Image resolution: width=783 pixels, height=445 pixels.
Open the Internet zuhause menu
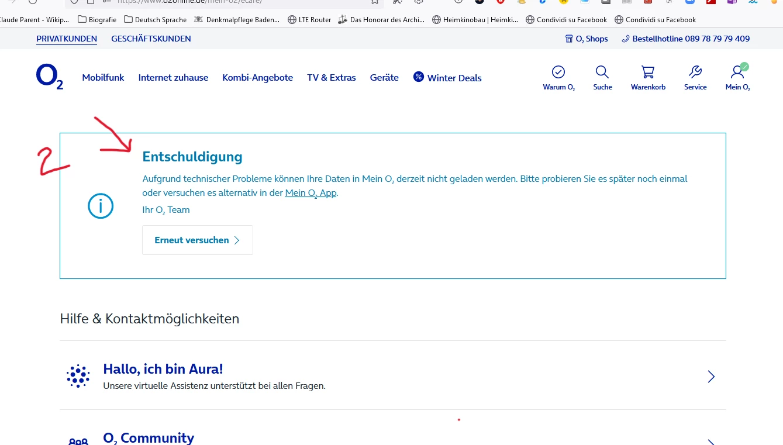173,77
